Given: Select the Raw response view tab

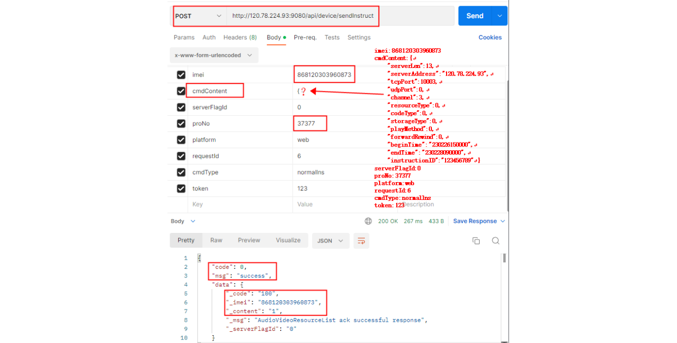Looking at the screenshot, I should (216, 241).
